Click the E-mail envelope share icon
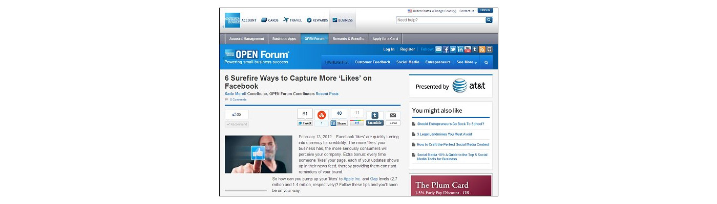Screen dimensions: 717x204 click(x=393, y=115)
